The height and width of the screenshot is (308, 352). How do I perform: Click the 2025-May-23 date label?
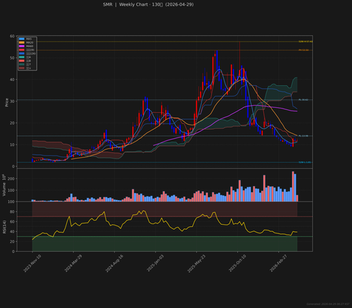[x=196, y=264]
